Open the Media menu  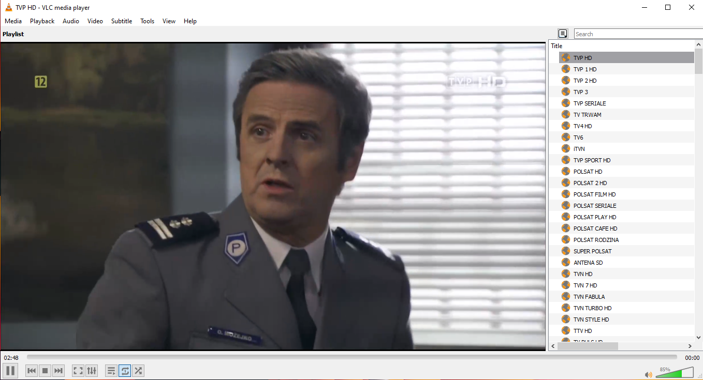click(x=13, y=21)
